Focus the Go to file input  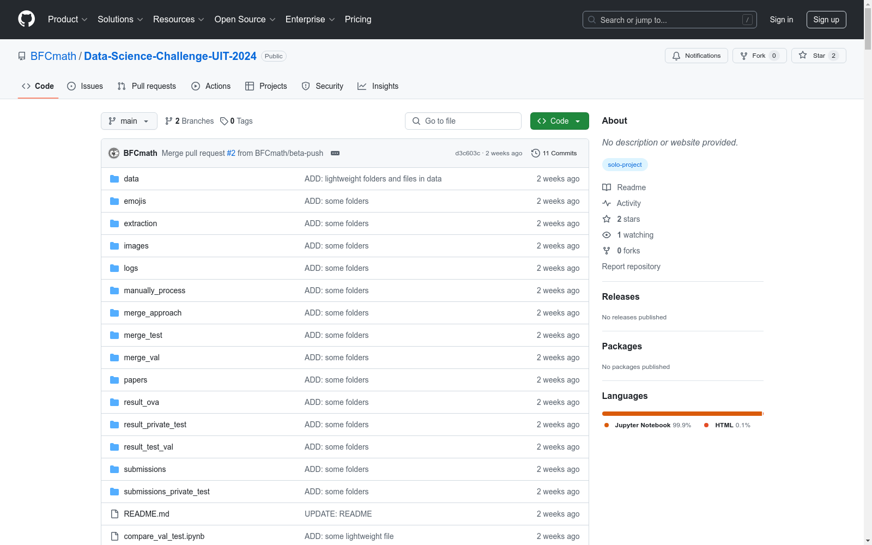463,121
